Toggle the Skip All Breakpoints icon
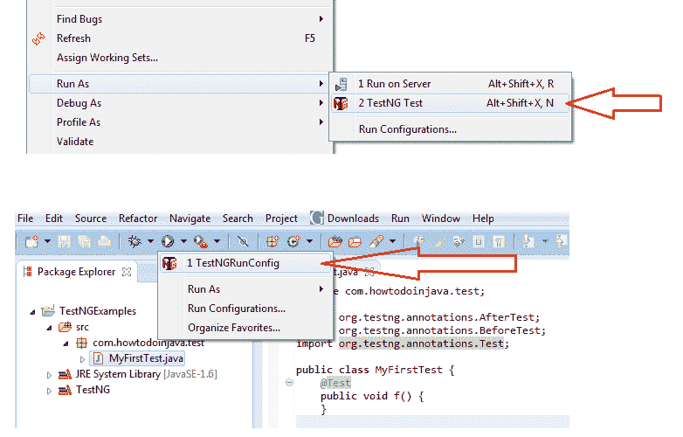The height and width of the screenshot is (437, 683). (x=243, y=241)
